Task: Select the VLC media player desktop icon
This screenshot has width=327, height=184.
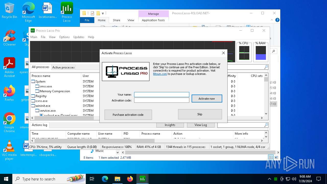Action: point(9,150)
